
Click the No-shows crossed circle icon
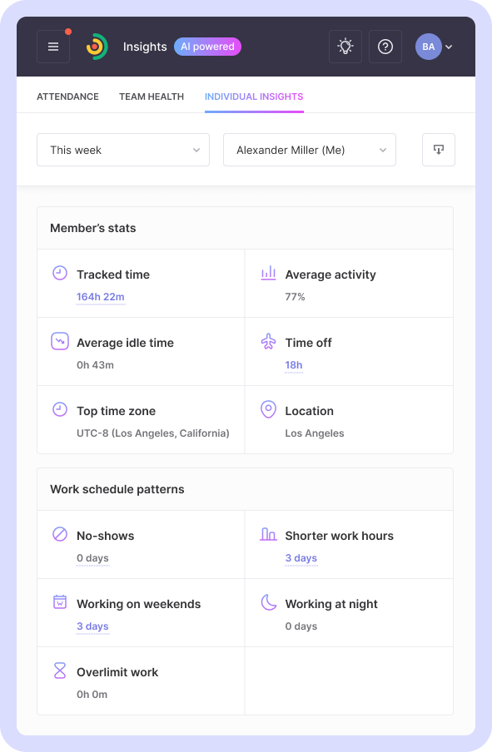point(59,534)
